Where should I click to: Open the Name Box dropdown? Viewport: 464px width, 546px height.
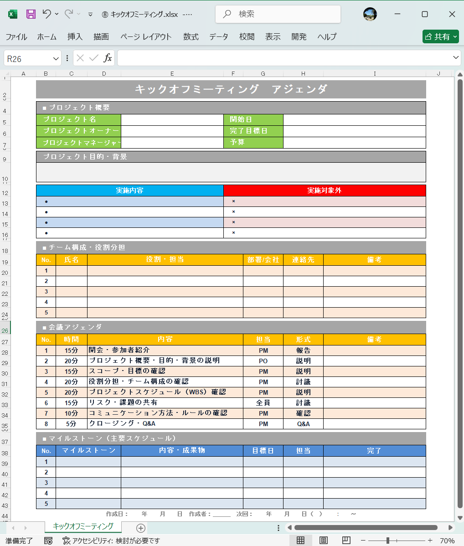point(55,58)
